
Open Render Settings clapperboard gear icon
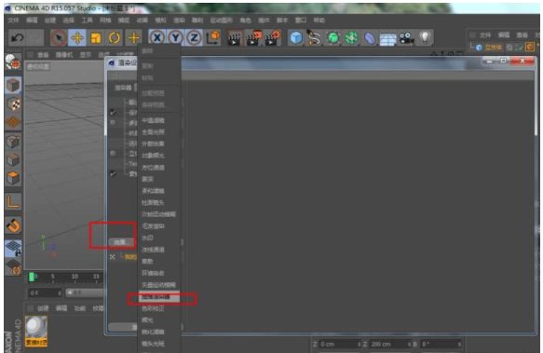click(x=273, y=38)
